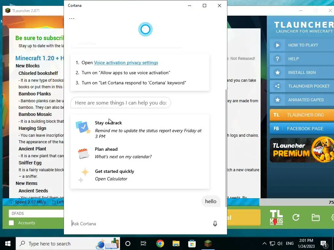Screen dimensions: 334x250
Task: Click the volume speaker tray icon
Action: click(280, 243)
